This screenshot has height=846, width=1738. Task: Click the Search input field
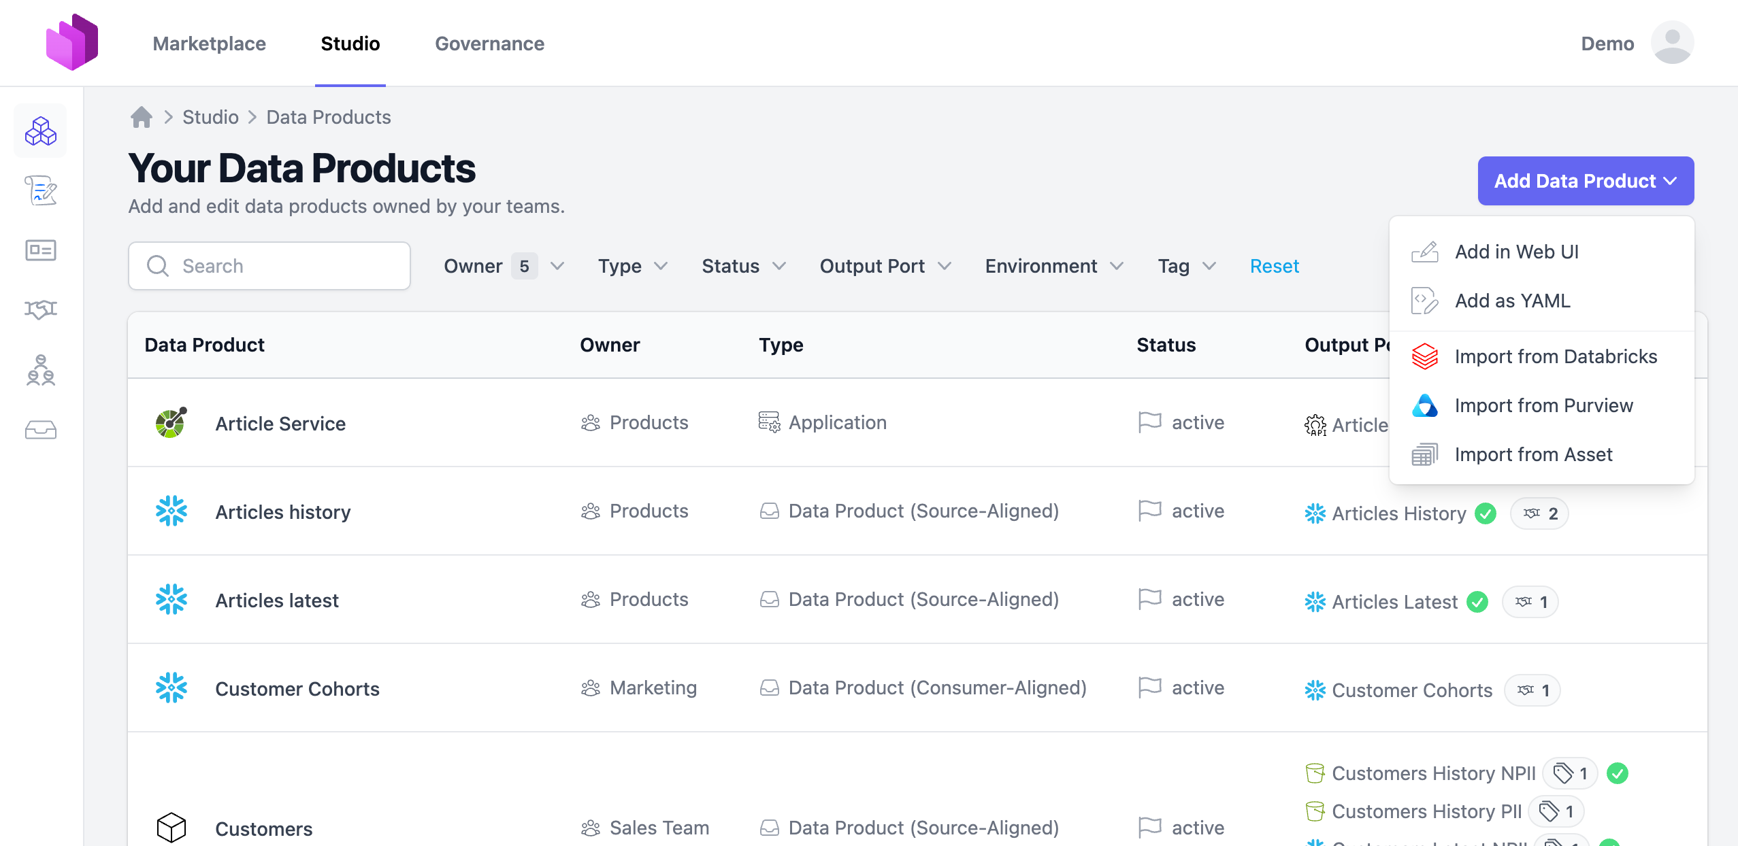269,266
